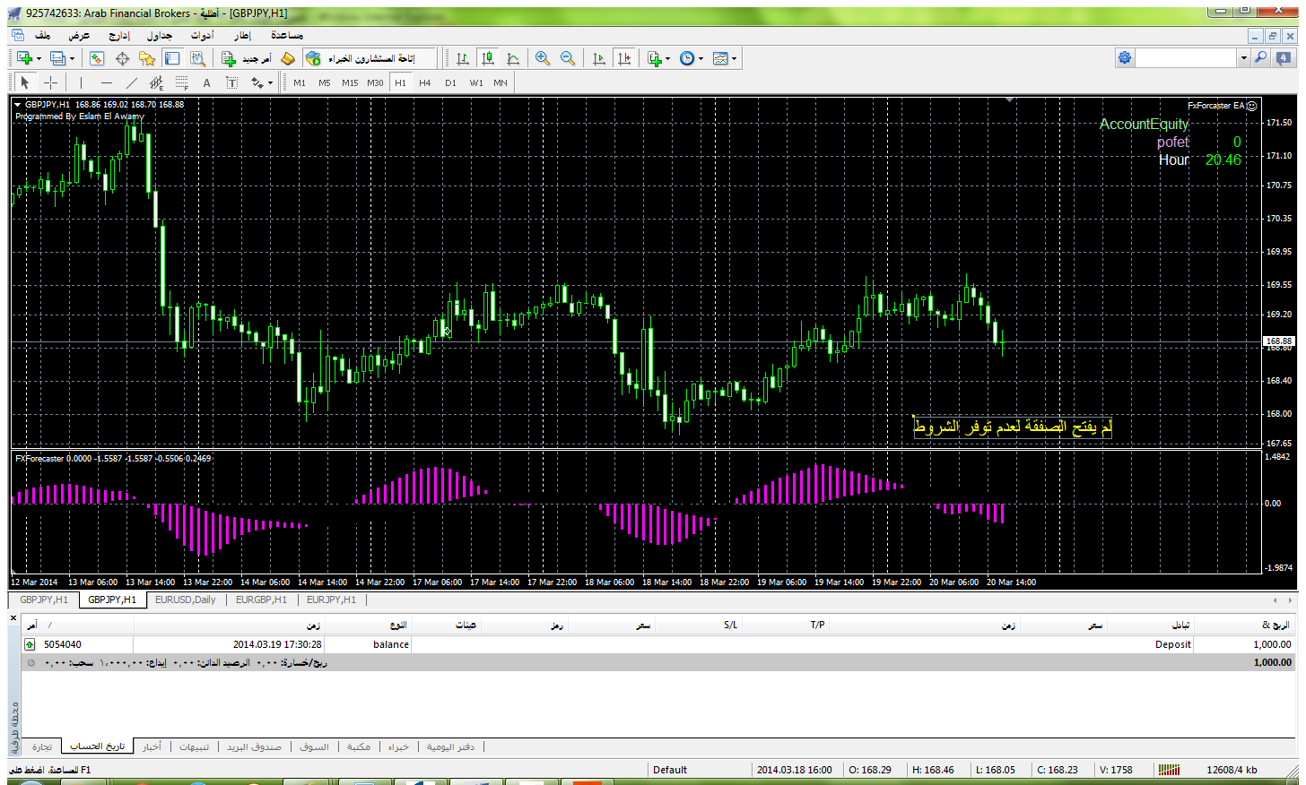Open the صندوق البريد (Mailbox) terminal tab
Screen dimensions: 1306x785
tap(254, 746)
